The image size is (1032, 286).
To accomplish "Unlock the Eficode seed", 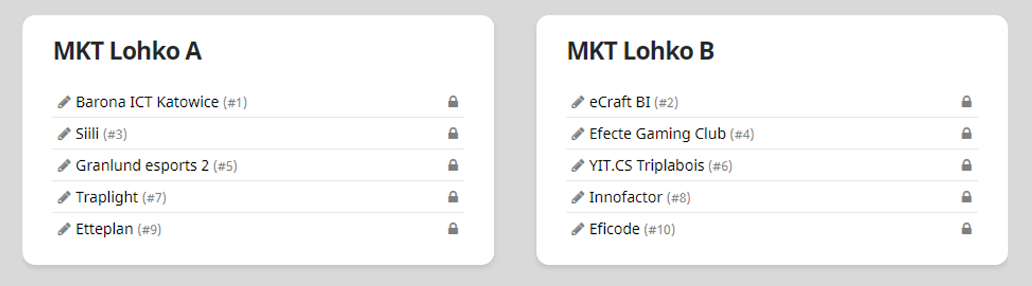I will (x=966, y=229).
